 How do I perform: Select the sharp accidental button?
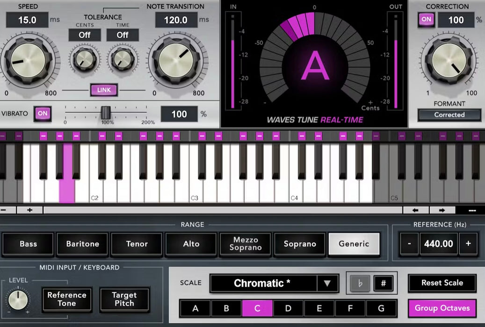pyautogui.click(x=383, y=283)
